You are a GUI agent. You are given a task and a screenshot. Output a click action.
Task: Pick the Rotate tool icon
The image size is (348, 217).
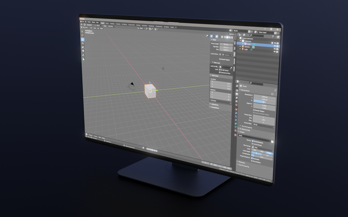tap(83, 43)
